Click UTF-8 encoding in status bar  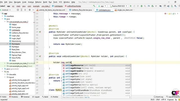tap(163, 100)
